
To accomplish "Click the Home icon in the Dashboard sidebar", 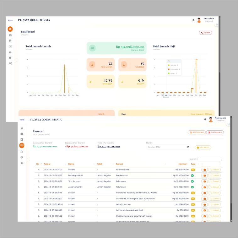I will [x=10, y=29].
